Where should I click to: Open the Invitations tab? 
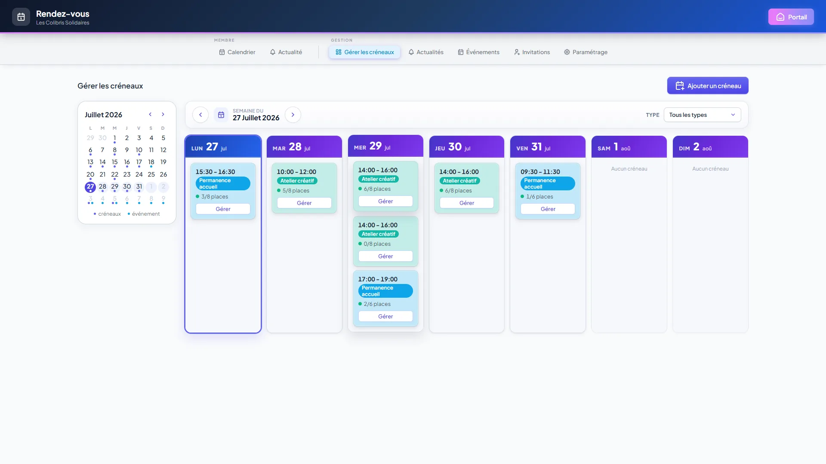pos(532,52)
